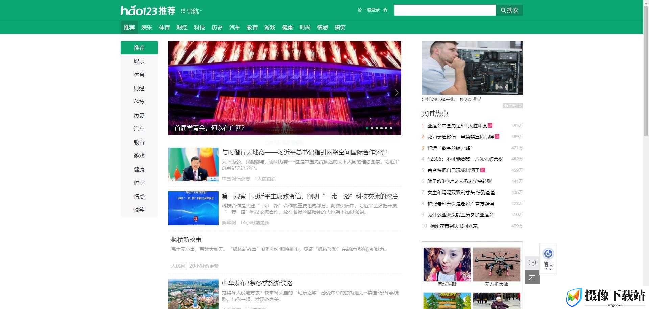Click the first carousel indicator dot
The height and width of the screenshot is (309, 649).
(x=367, y=128)
